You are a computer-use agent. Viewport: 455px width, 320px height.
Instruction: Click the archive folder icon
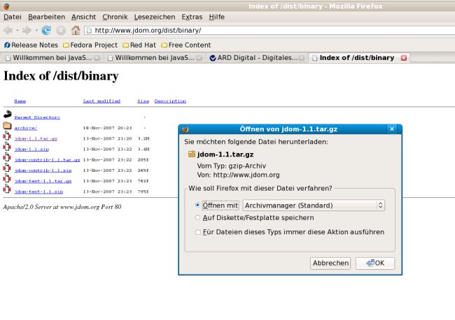tap(7, 127)
